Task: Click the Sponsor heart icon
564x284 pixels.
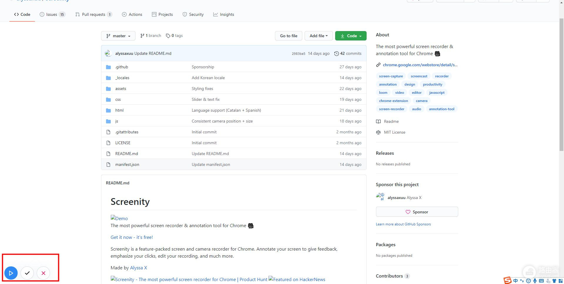Action: coord(408,212)
